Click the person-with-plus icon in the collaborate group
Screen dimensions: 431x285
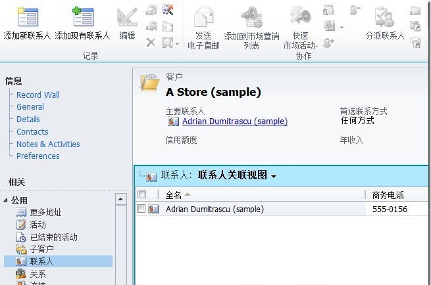coord(329,43)
